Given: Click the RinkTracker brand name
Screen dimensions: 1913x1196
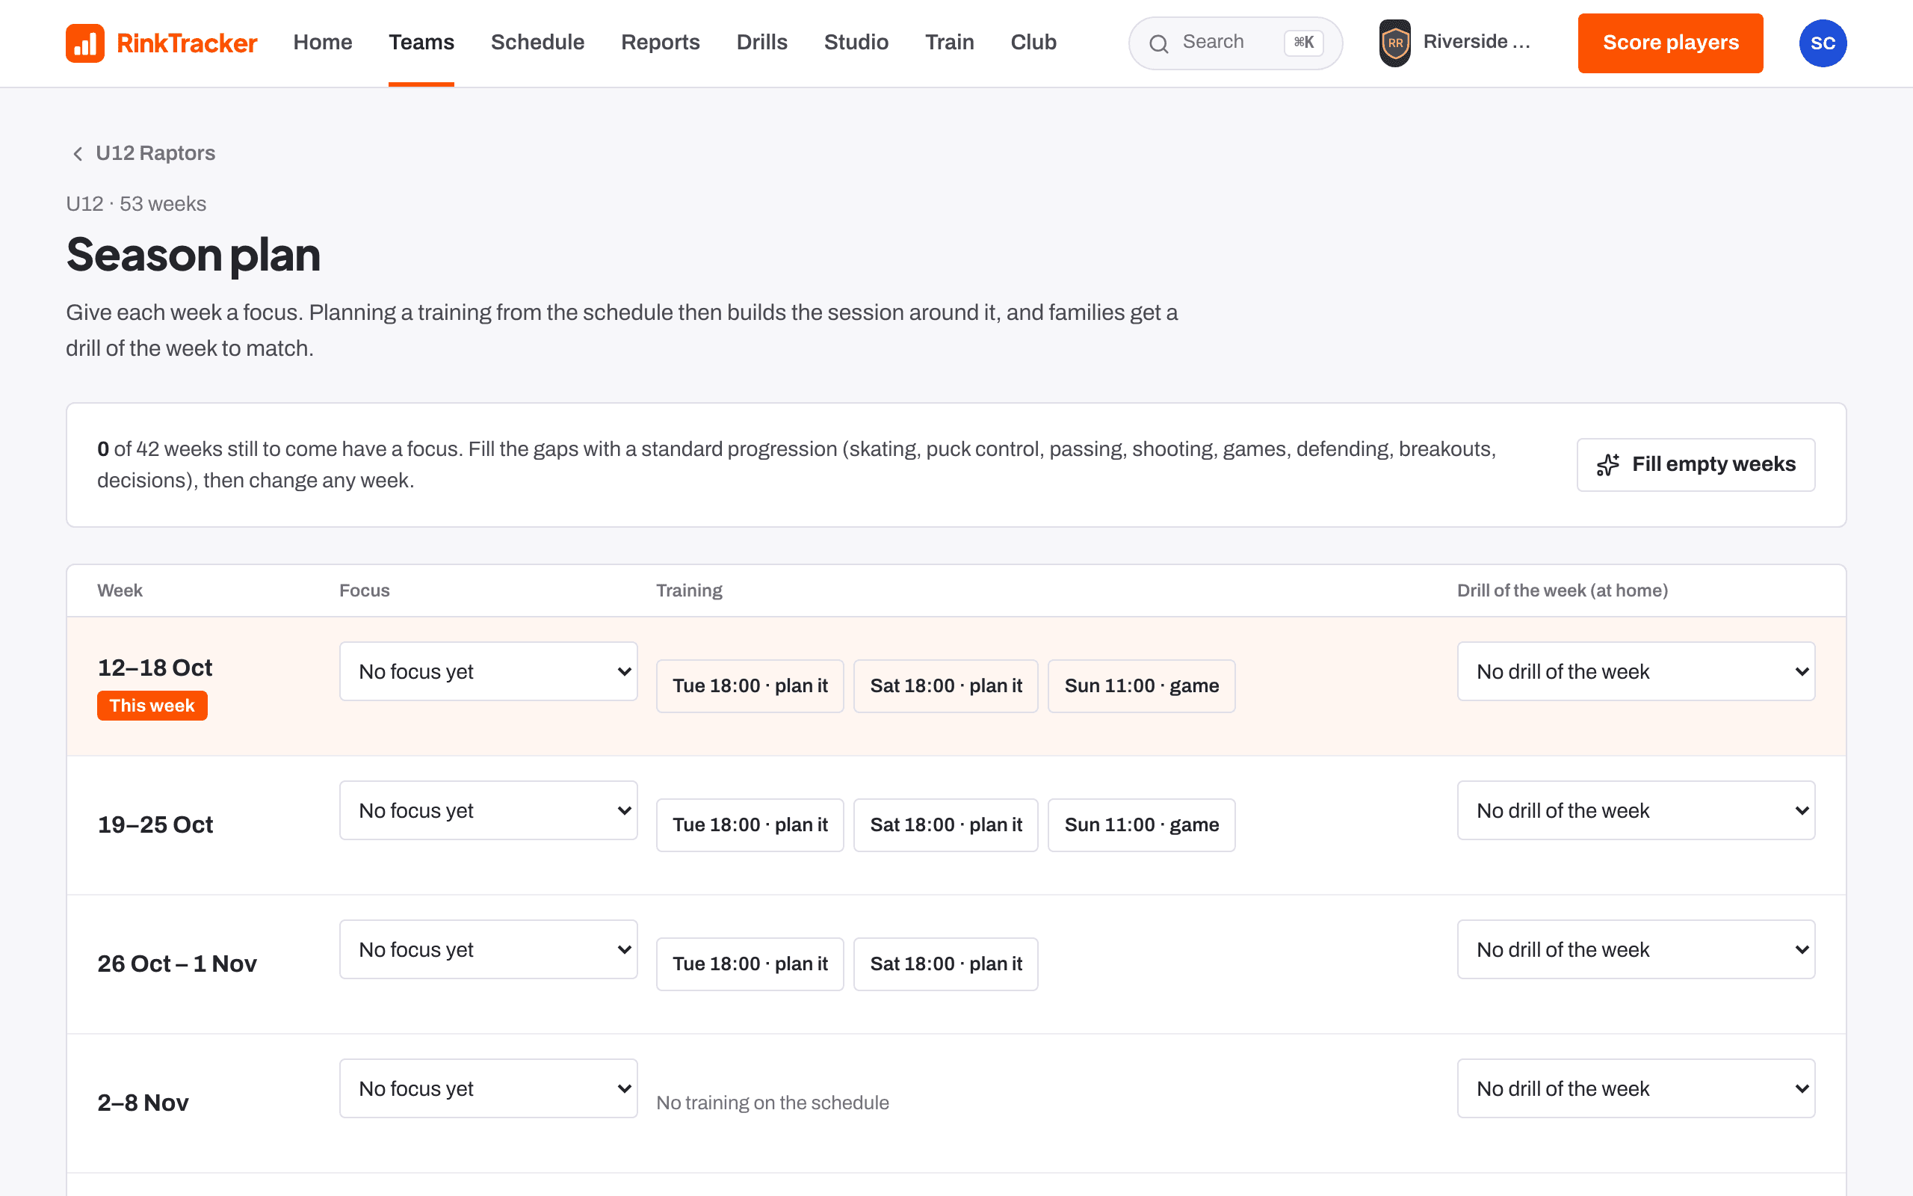Looking at the screenshot, I should coord(187,43).
